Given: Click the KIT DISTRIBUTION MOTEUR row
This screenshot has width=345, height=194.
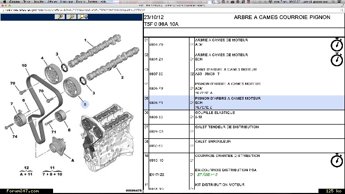Looking at the screenshot, I should 244,186.
